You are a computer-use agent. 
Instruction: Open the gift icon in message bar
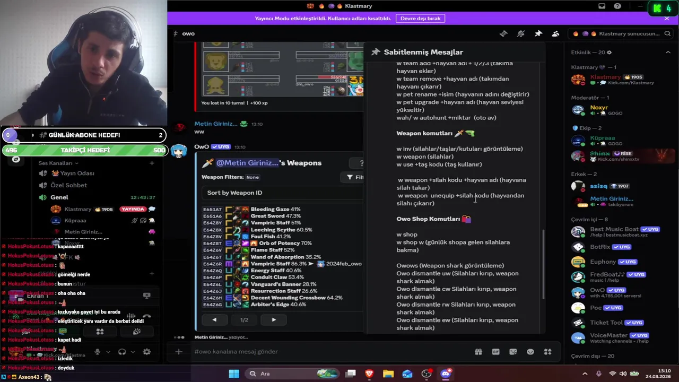coord(478,351)
